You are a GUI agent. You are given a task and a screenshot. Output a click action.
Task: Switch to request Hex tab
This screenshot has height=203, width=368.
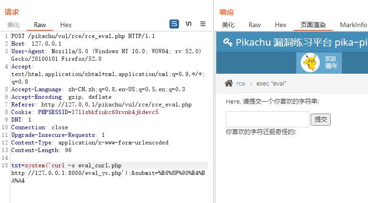(x=66, y=25)
